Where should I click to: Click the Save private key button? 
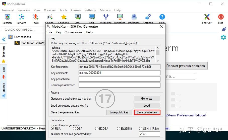tap(147, 112)
